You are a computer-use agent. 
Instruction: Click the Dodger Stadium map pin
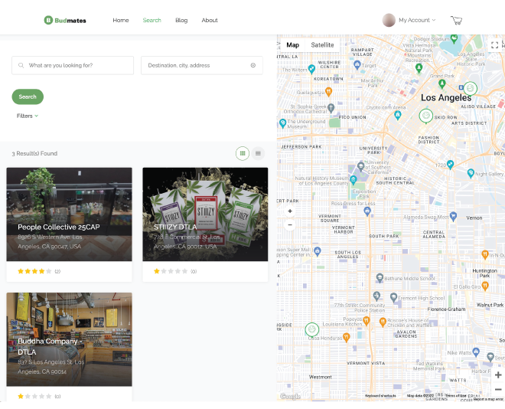coord(454,38)
